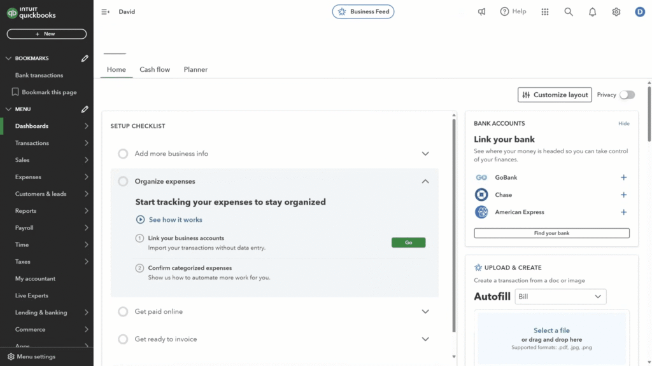Open the notifications bell icon
The image size is (652, 366).
click(x=592, y=12)
